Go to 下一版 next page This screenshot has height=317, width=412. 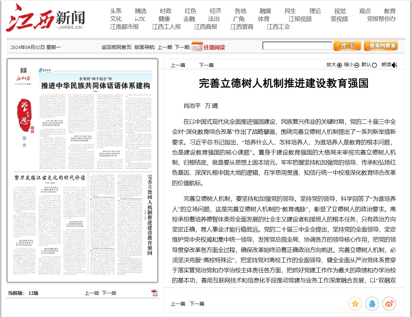(109, 293)
